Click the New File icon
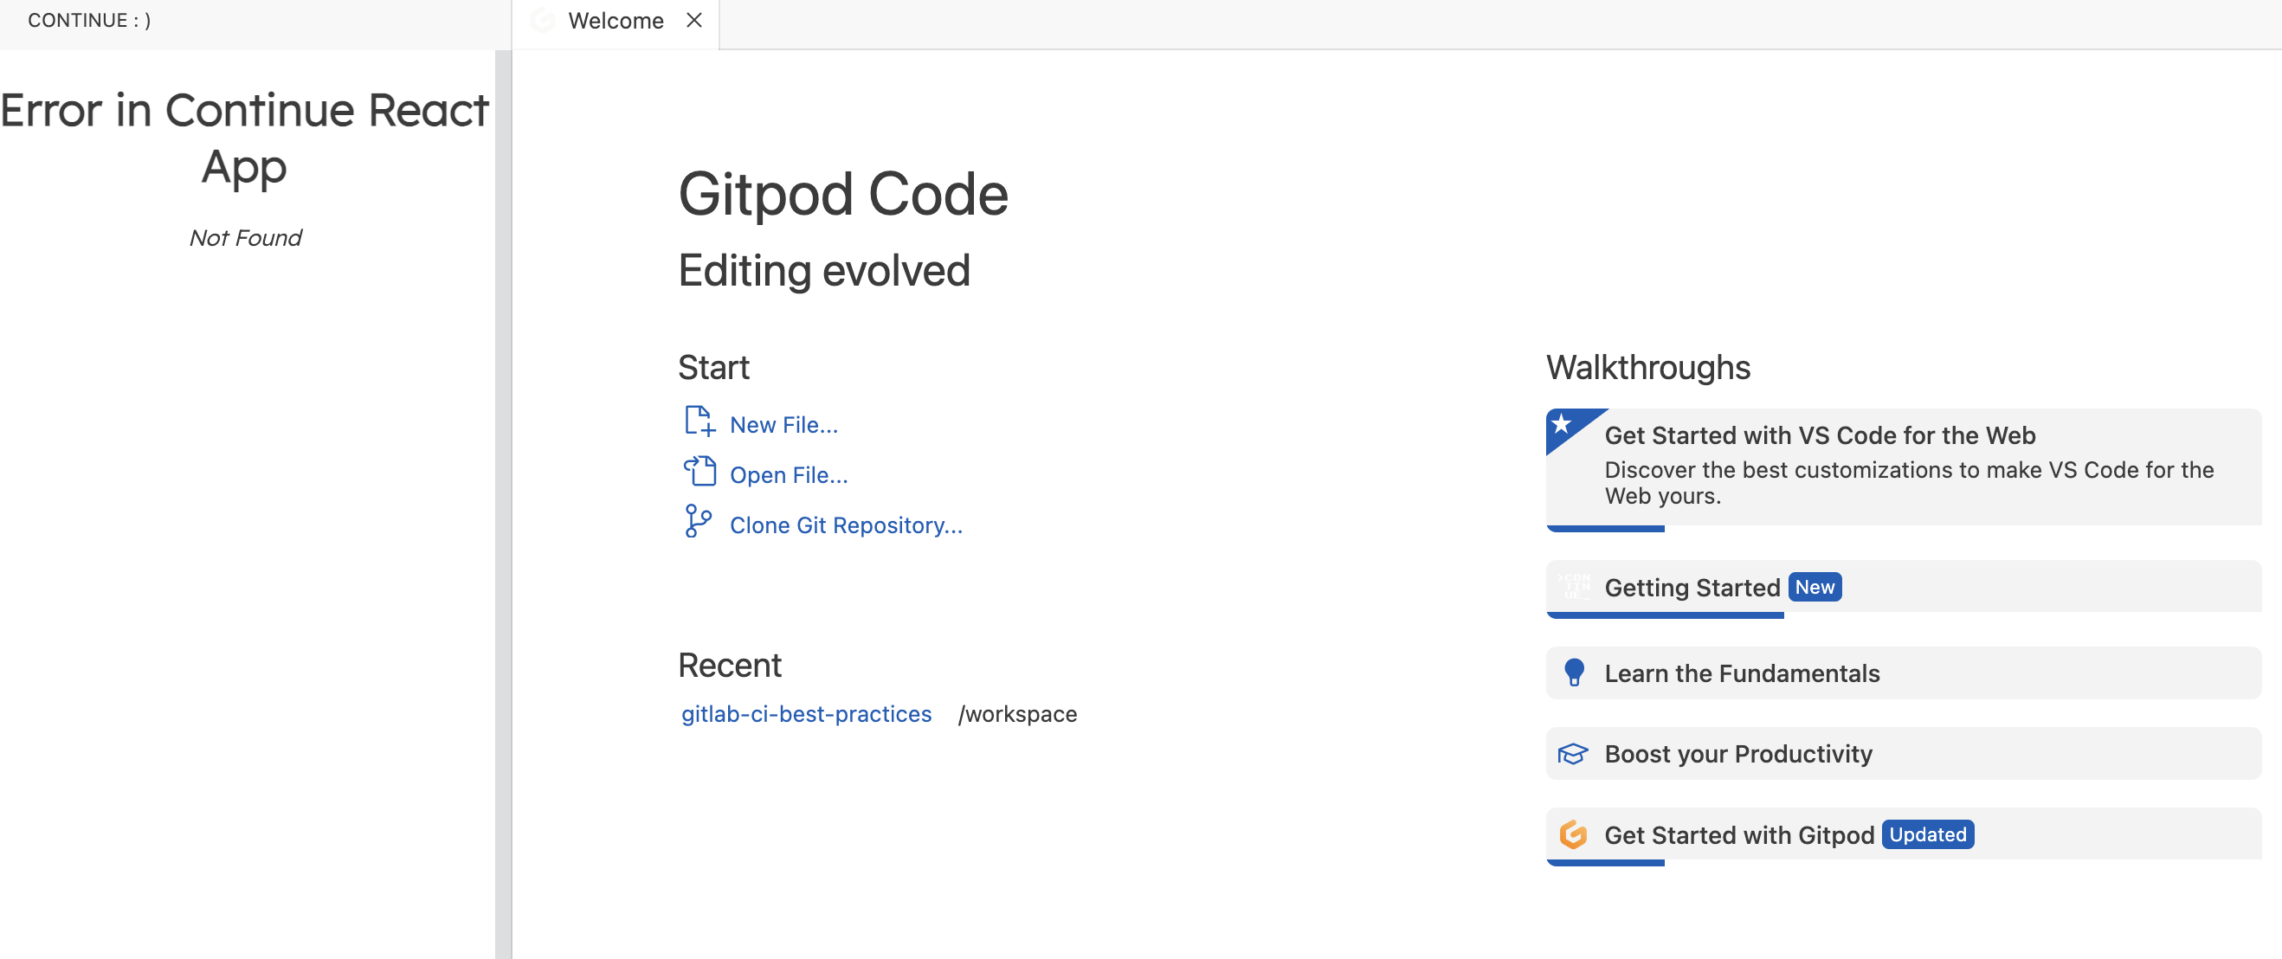The image size is (2282, 959). [x=699, y=422]
